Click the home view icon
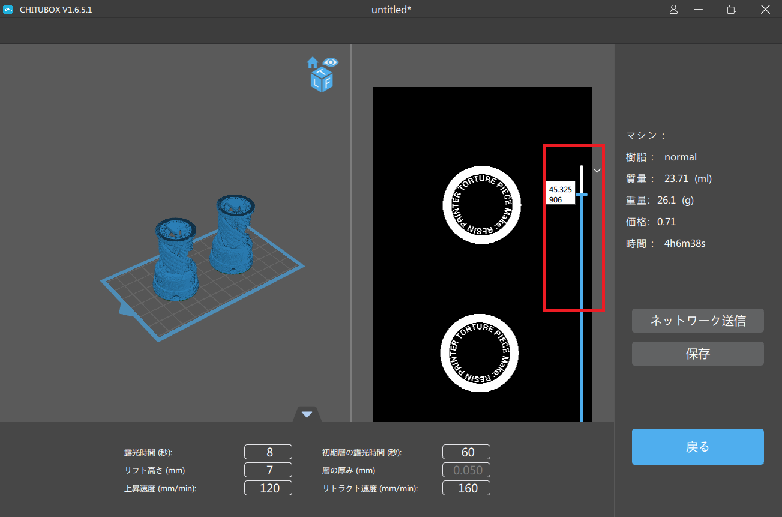Screen dimensions: 782x517 pyautogui.click(x=313, y=62)
